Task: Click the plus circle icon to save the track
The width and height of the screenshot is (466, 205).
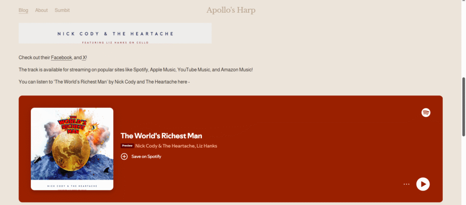Action: pos(124,156)
